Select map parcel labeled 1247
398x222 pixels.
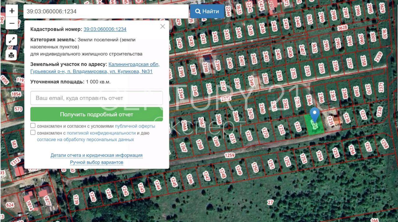206,176
